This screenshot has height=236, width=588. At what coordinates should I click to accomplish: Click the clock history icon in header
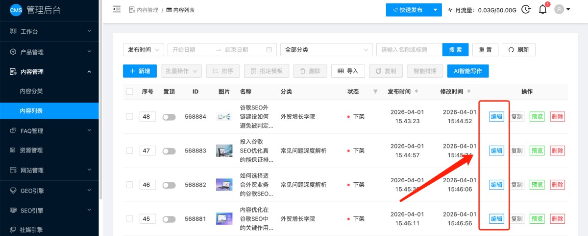526,9
